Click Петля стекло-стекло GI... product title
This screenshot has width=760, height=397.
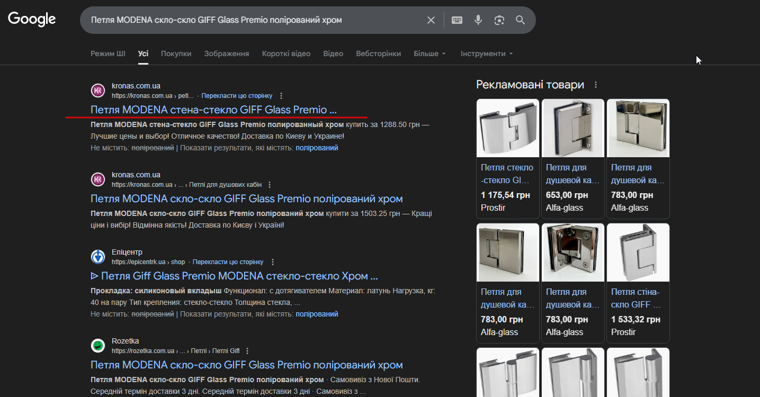(507, 174)
